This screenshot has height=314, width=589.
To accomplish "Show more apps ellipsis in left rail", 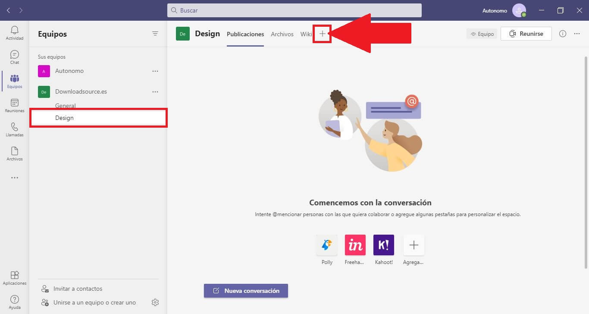I will pyautogui.click(x=15, y=178).
